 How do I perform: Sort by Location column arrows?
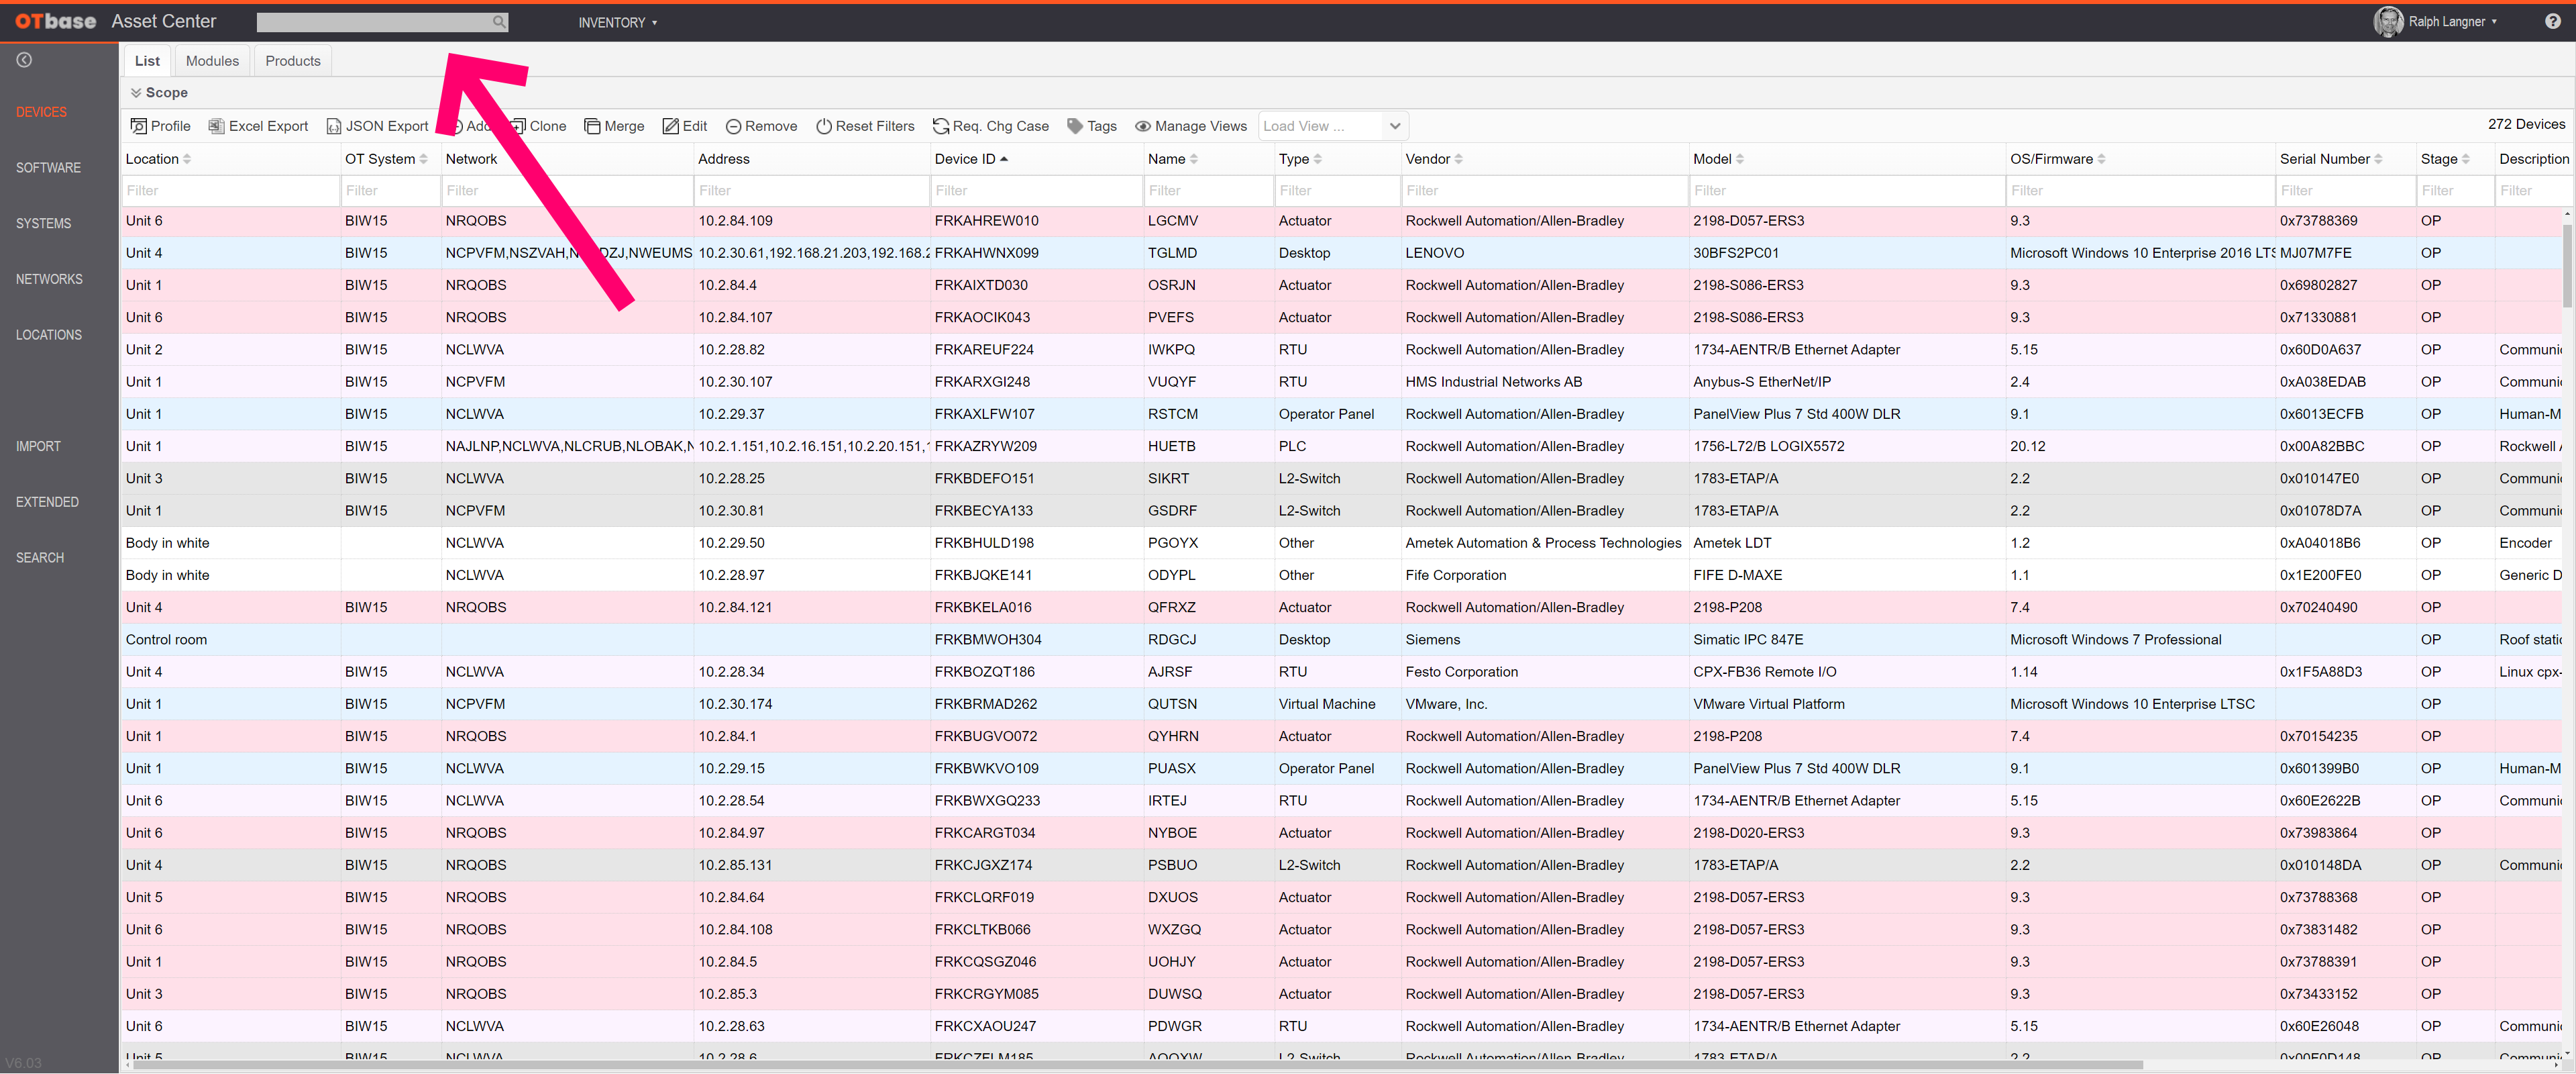pos(187,159)
